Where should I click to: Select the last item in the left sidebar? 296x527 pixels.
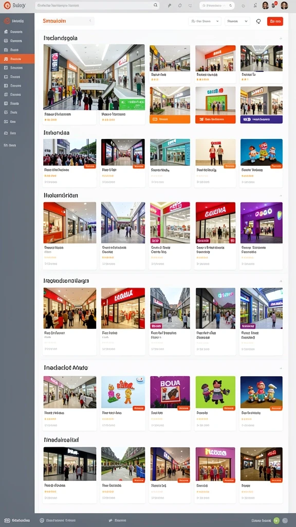coord(10,146)
